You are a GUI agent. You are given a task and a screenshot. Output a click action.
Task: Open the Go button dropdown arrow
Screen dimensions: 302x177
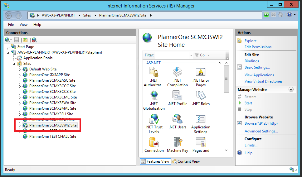[x=208, y=55]
